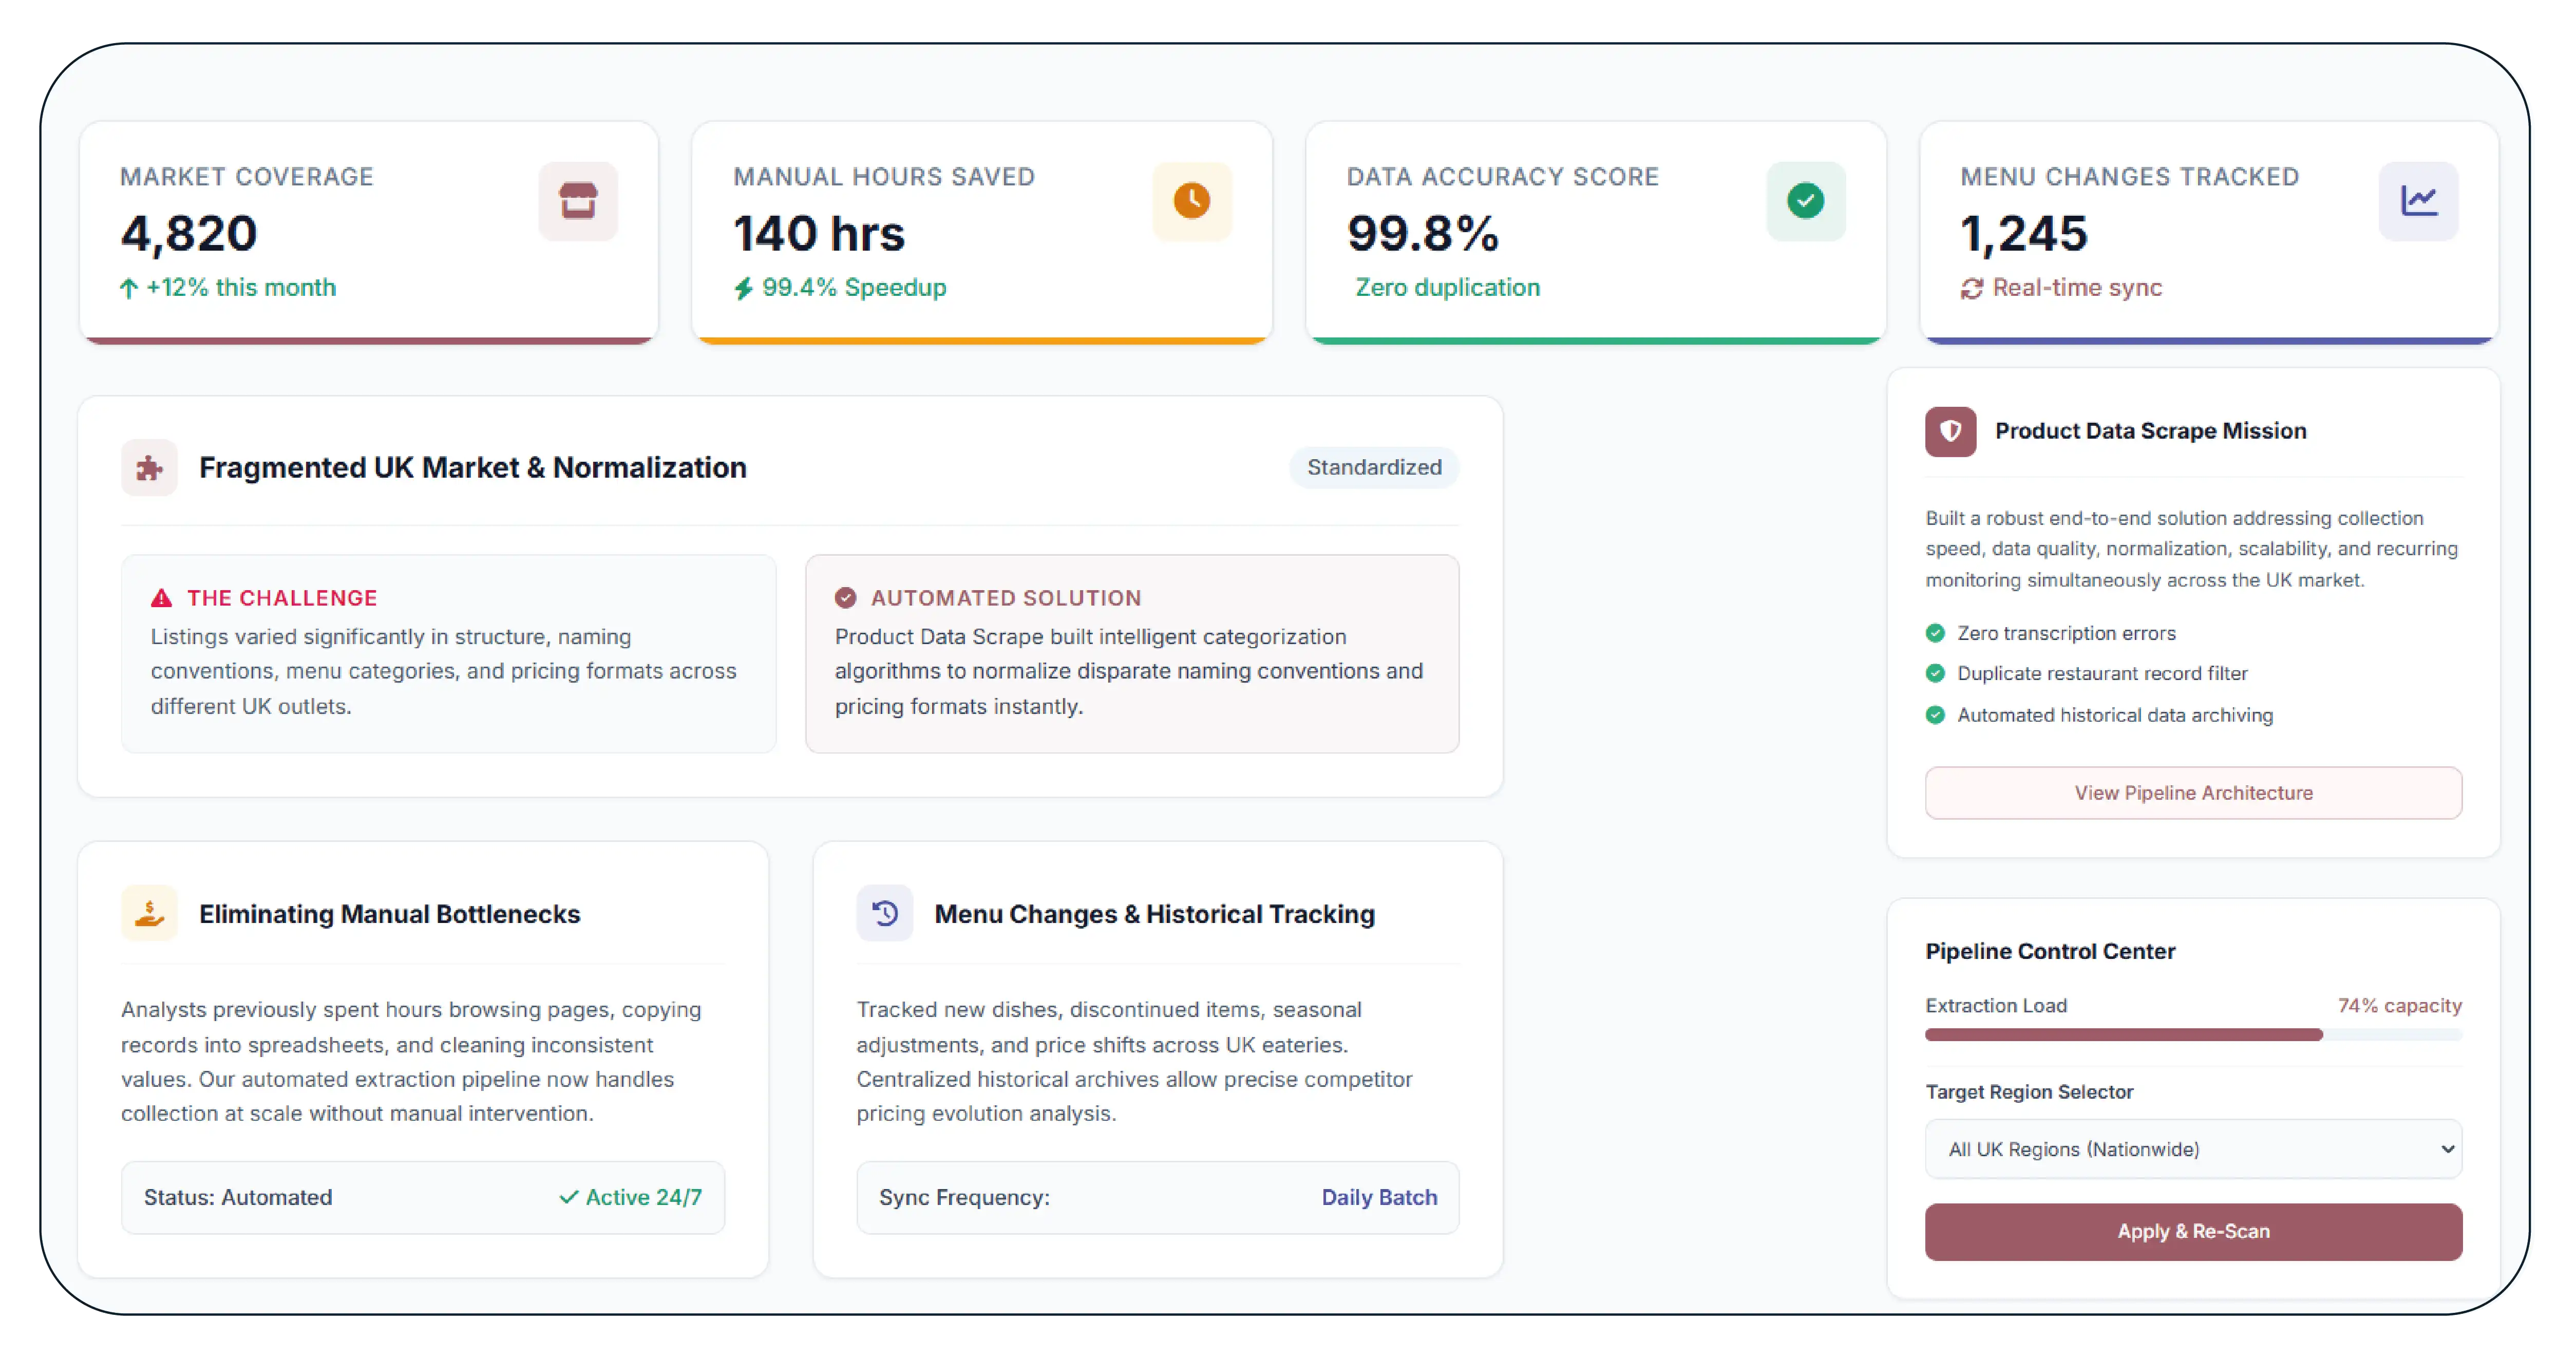Click green check beside Duplicate restaurant record filter
Viewport: 2576px width, 1357px height.
1935,673
